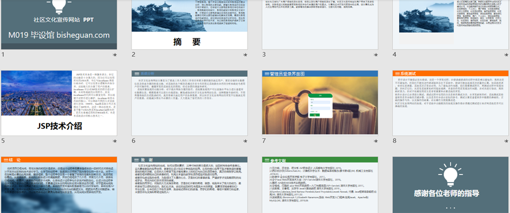Click slide number label 6
This screenshot has height=213, width=510.
pos(133,141)
